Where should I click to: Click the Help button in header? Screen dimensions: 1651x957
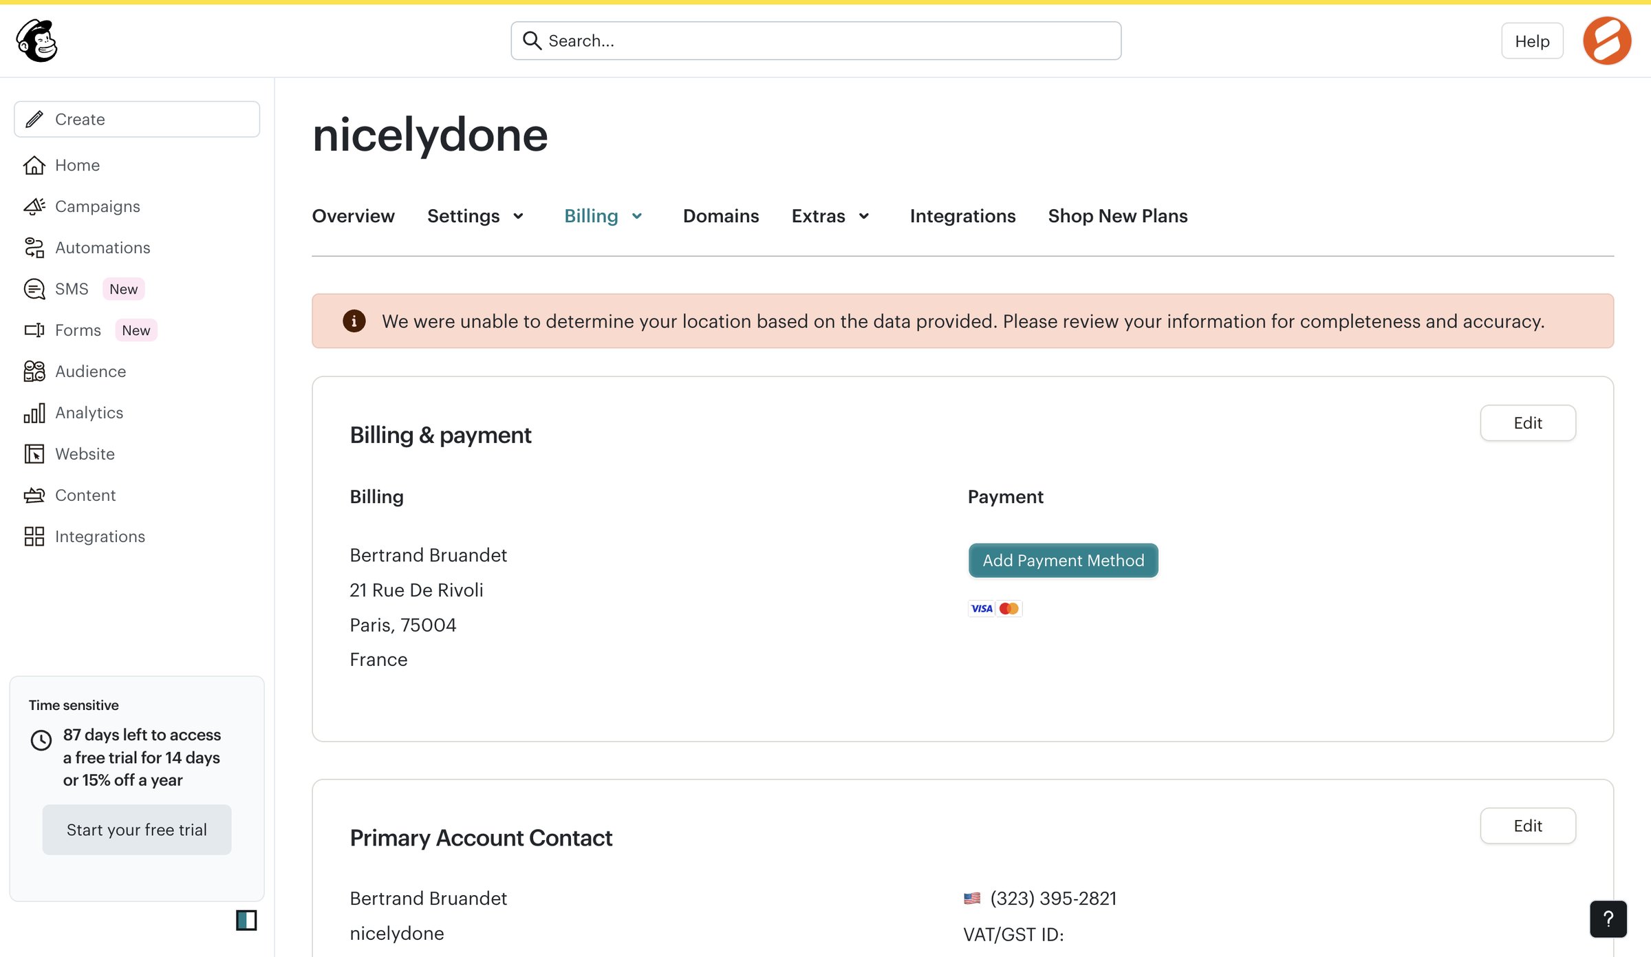[x=1532, y=41]
